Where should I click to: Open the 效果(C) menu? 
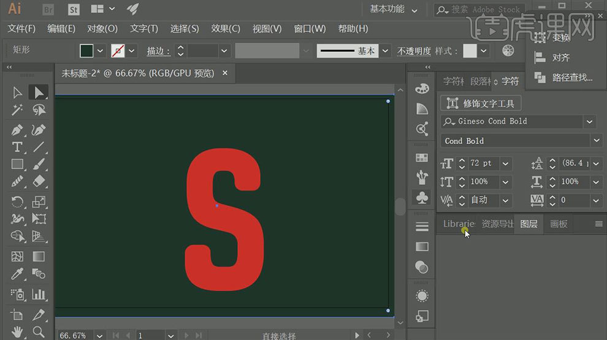click(226, 29)
